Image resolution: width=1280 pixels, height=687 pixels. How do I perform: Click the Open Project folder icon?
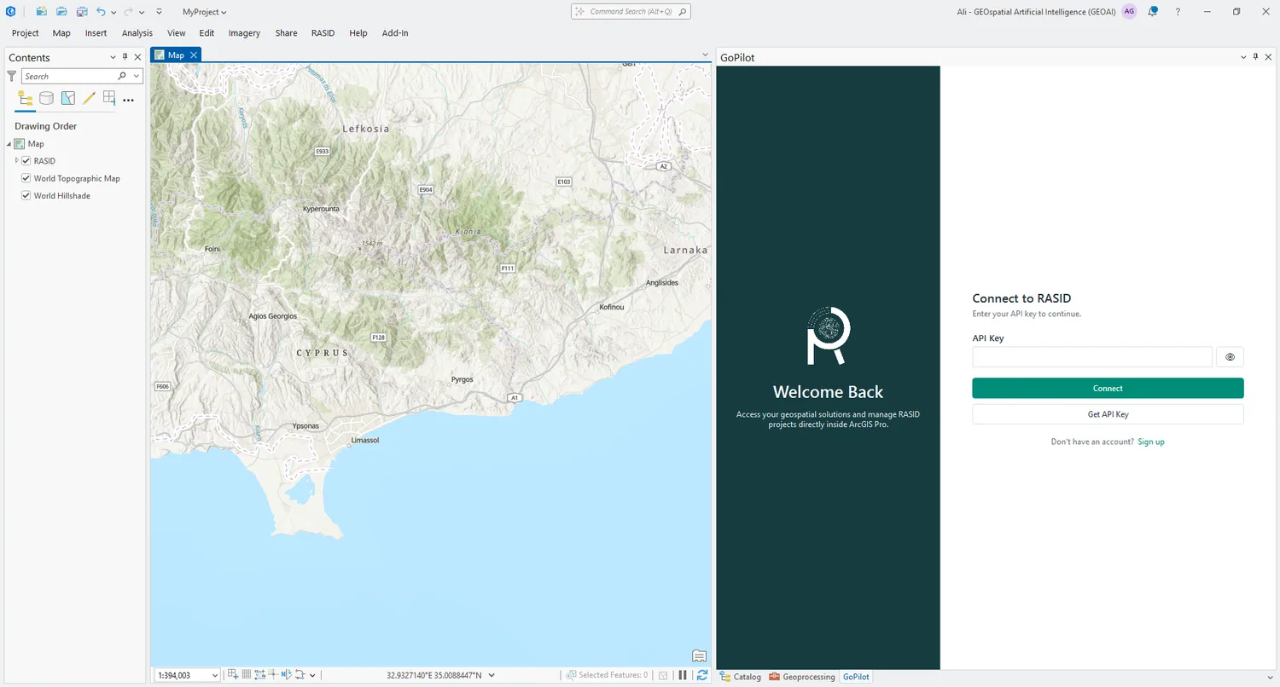click(61, 12)
